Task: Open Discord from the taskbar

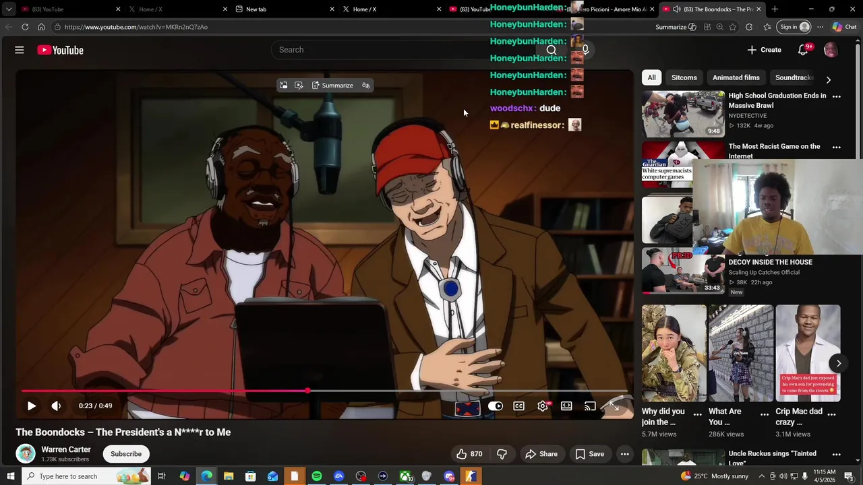Action: pos(449,476)
